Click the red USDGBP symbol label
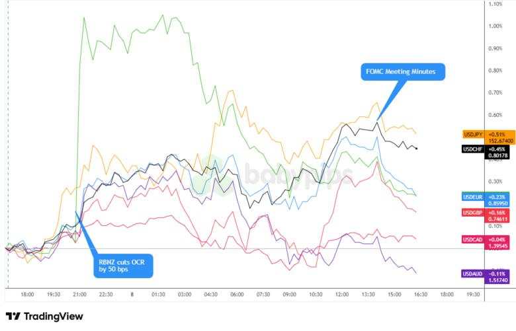This screenshot has width=516, height=331. pos(473,212)
